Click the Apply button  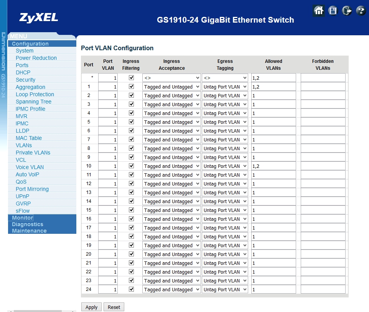[91, 307]
